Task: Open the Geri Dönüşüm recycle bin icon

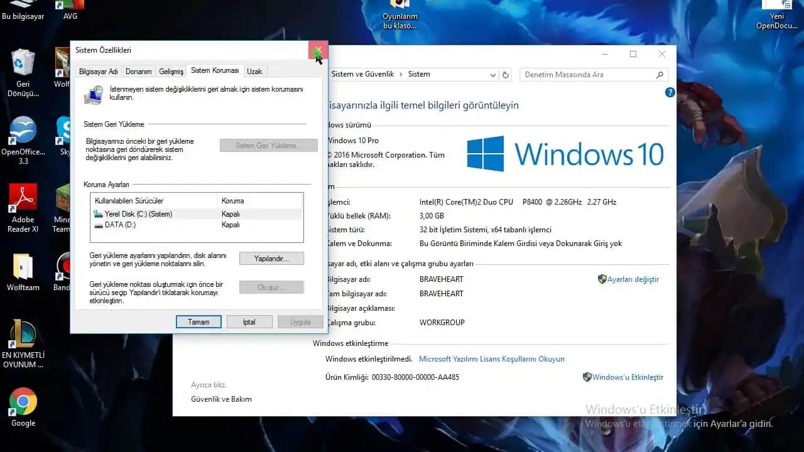Action: click(x=23, y=63)
